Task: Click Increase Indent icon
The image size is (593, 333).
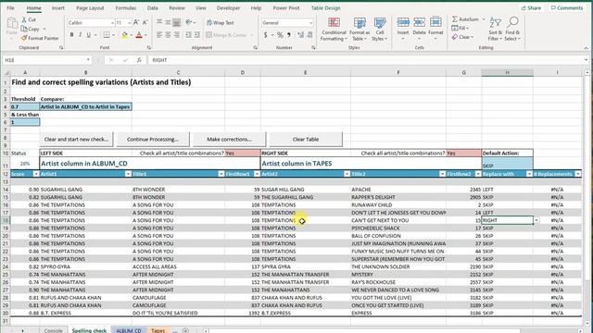Action: 197,35
